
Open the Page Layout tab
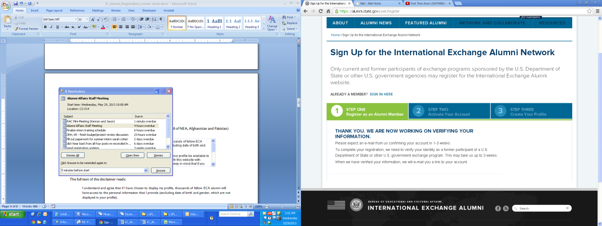point(54,10)
